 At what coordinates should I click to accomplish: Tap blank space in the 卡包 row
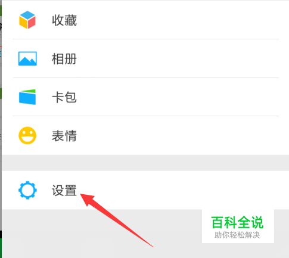coord(179,97)
